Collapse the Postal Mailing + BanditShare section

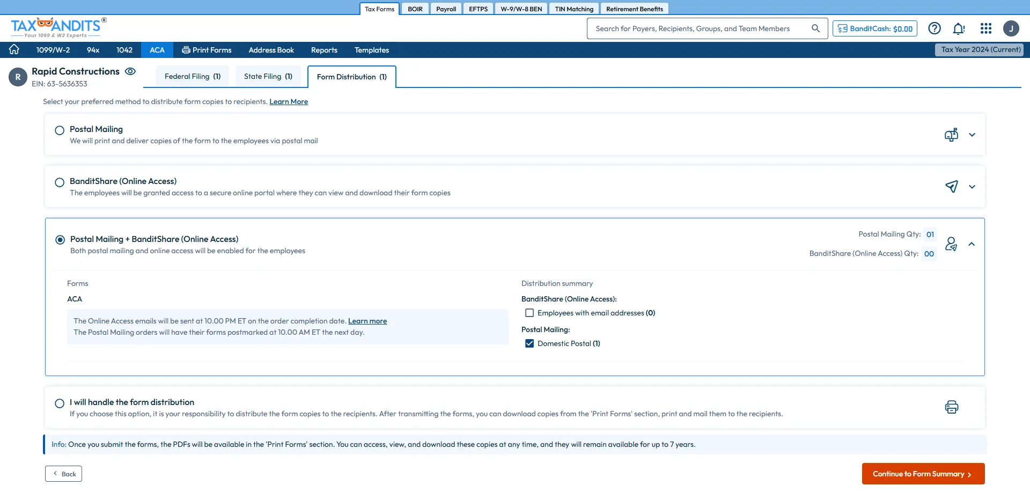[972, 244]
